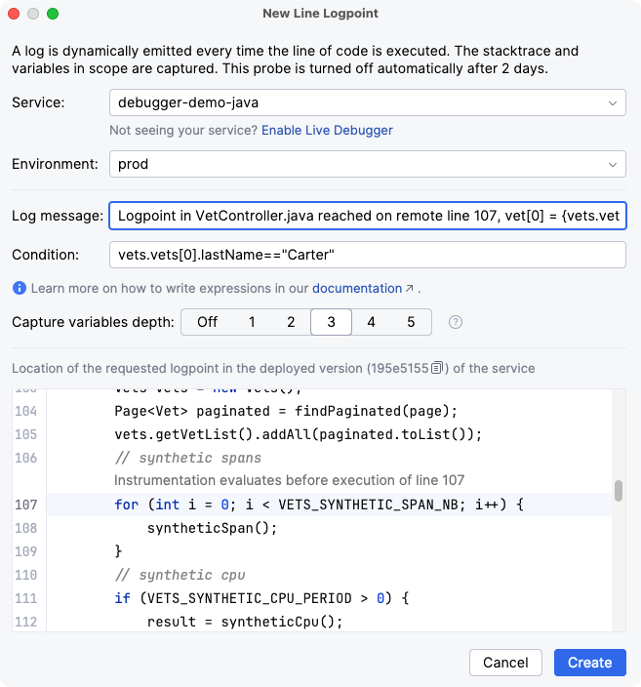Click the Enable Live Debugger link

coord(327,130)
